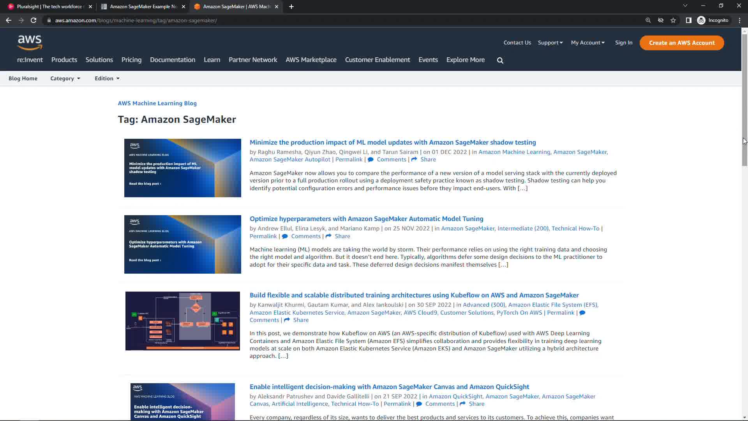Open Chrome three-dot menu
This screenshot has height=421, width=748.
coord(739,20)
